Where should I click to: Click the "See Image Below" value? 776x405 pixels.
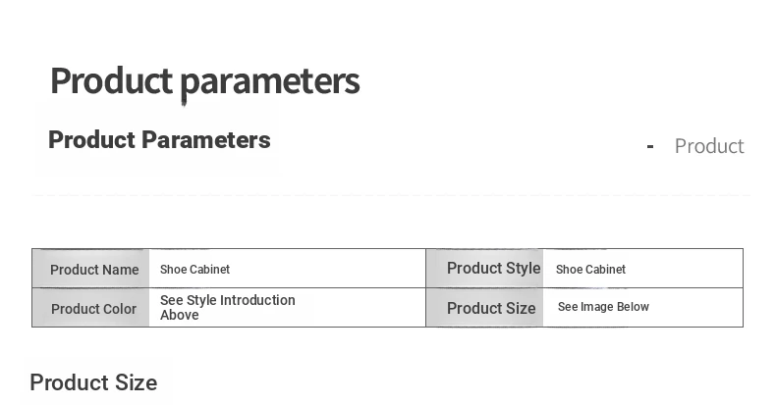click(x=603, y=307)
